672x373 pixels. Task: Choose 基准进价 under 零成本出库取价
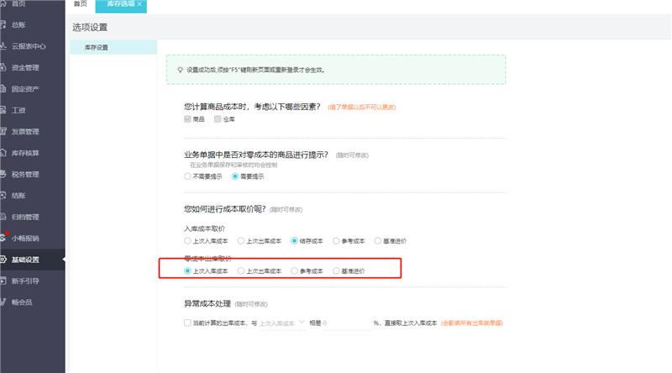pyautogui.click(x=336, y=271)
